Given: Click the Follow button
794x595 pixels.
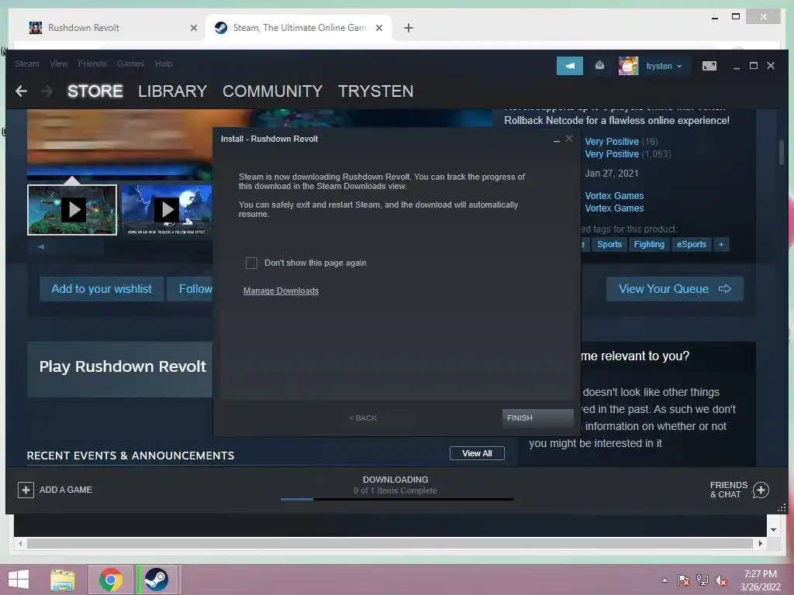Looking at the screenshot, I should [x=191, y=289].
